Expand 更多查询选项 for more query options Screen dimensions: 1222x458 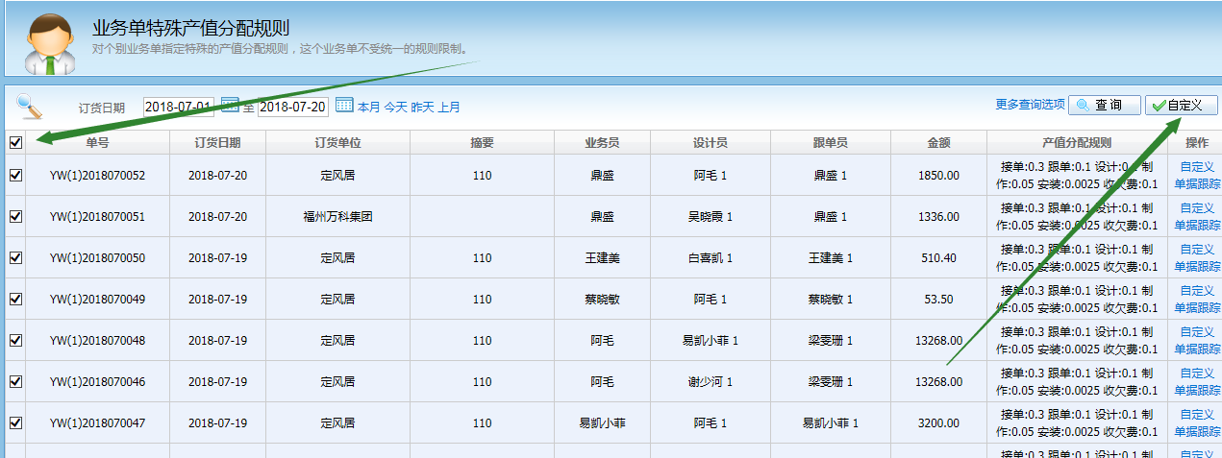coord(1030,105)
